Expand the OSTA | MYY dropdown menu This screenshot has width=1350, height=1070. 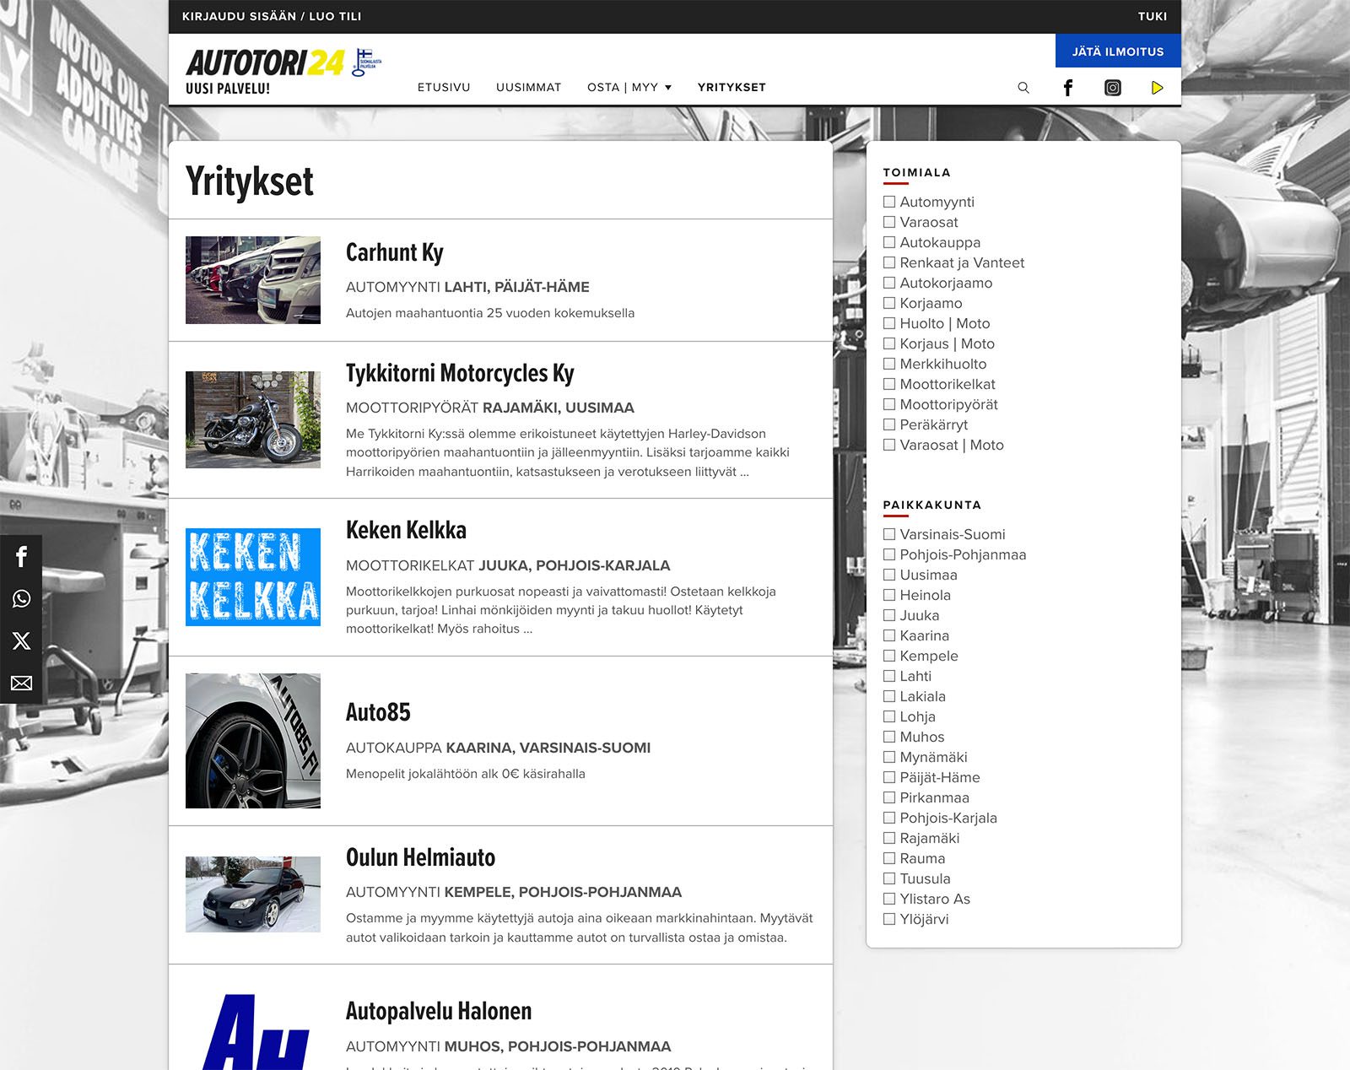pyautogui.click(x=629, y=87)
